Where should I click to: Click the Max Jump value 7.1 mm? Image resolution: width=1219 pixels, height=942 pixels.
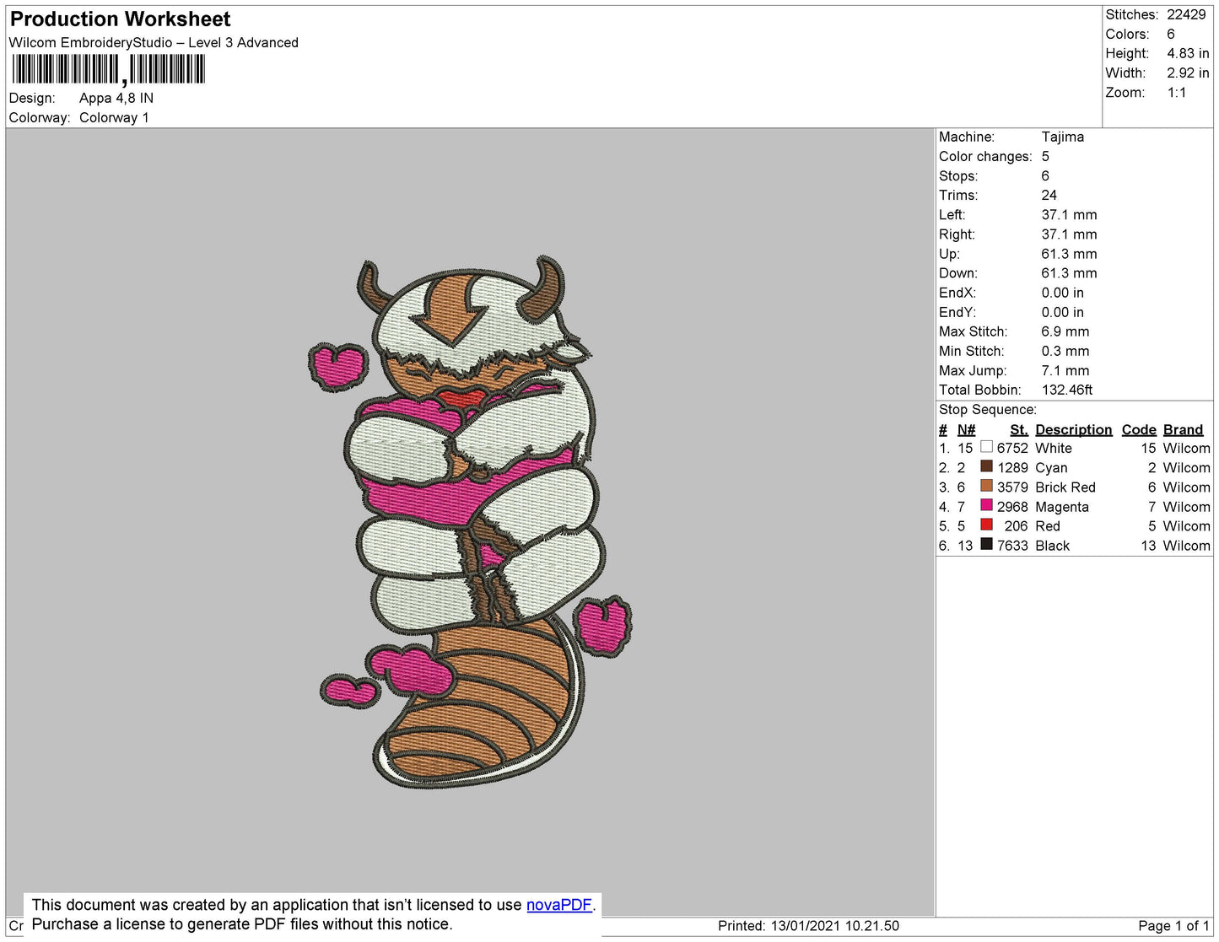coord(1065,370)
